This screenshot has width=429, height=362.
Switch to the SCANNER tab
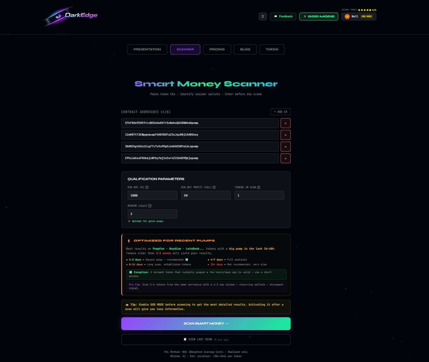[x=185, y=49]
